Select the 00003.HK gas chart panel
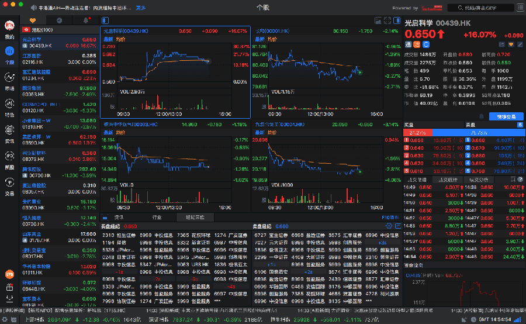 click(175, 166)
